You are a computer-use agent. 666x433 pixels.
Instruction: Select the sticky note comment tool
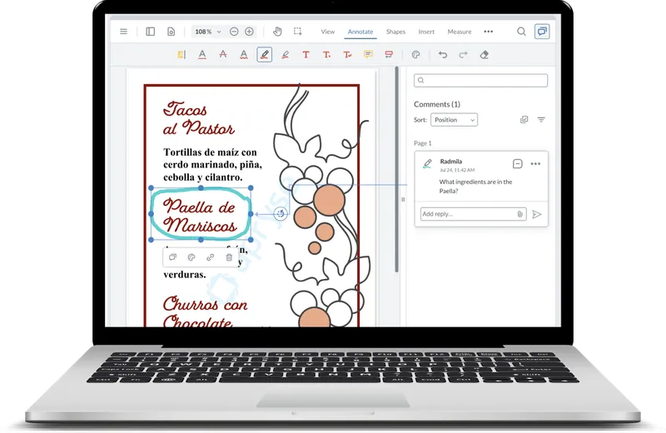coord(368,55)
